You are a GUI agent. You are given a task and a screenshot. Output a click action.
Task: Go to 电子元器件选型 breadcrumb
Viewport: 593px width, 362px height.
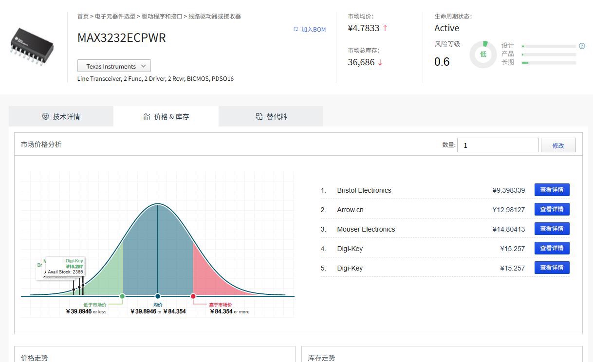pyautogui.click(x=115, y=16)
